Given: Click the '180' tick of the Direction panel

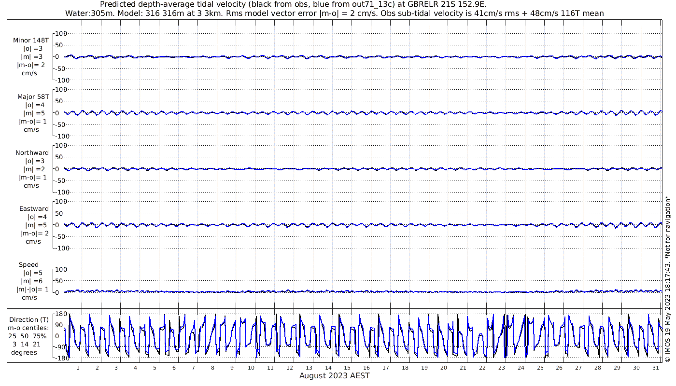Looking at the screenshot, I should (x=60, y=314).
